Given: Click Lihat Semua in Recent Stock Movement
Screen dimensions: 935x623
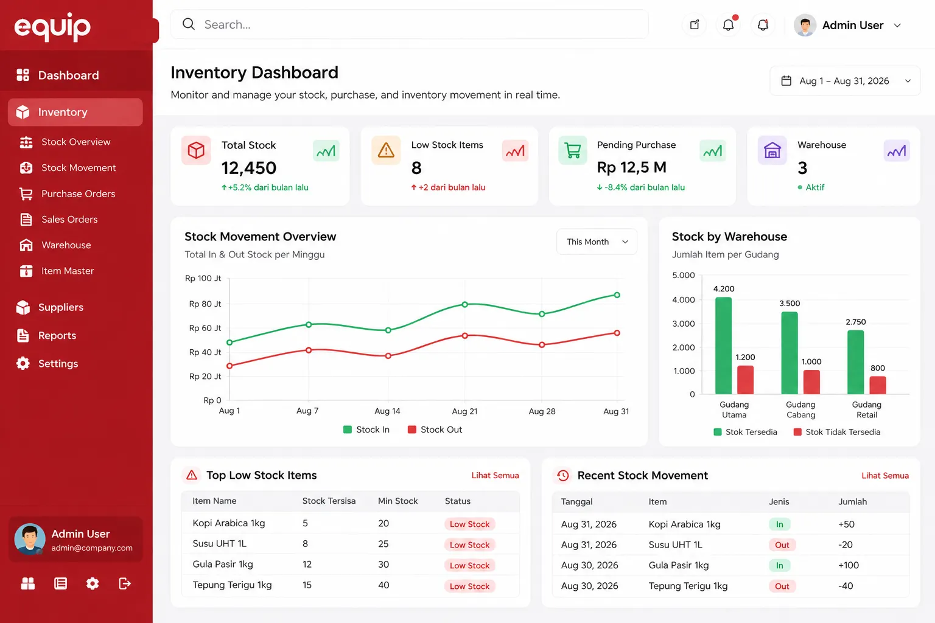Looking at the screenshot, I should [885, 476].
